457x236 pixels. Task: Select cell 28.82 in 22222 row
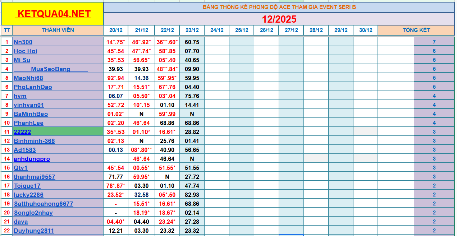(x=192, y=132)
